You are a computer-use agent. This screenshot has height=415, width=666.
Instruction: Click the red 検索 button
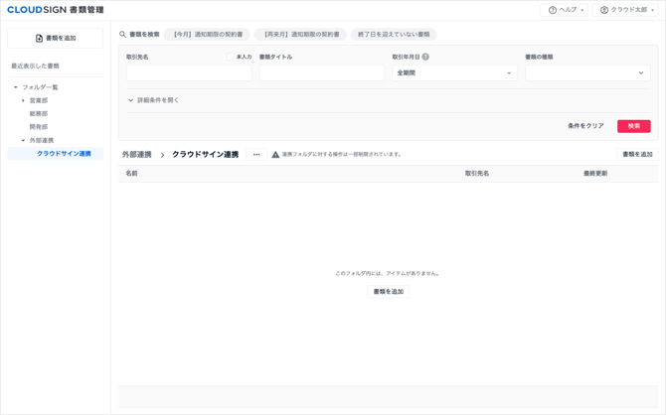pyautogui.click(x=634, y=126)
